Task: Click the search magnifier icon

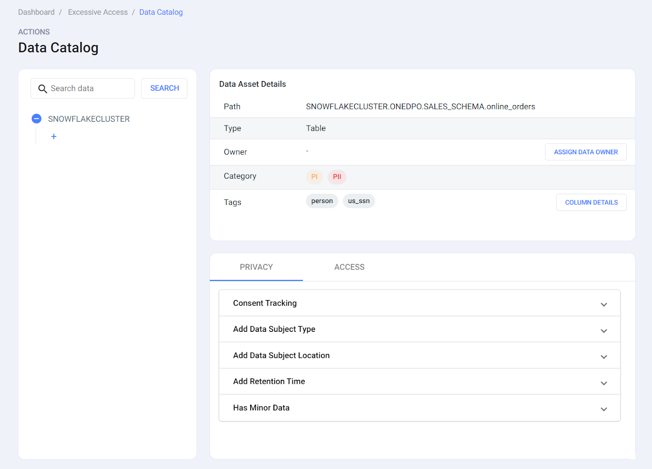Action: coord(42,89)
